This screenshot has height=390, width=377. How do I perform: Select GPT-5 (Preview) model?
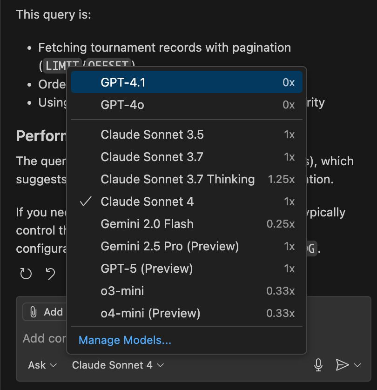click(187, 269)
